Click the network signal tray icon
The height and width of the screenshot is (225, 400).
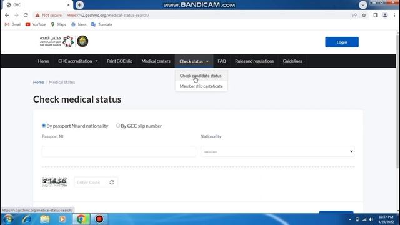tap(364, 219)
